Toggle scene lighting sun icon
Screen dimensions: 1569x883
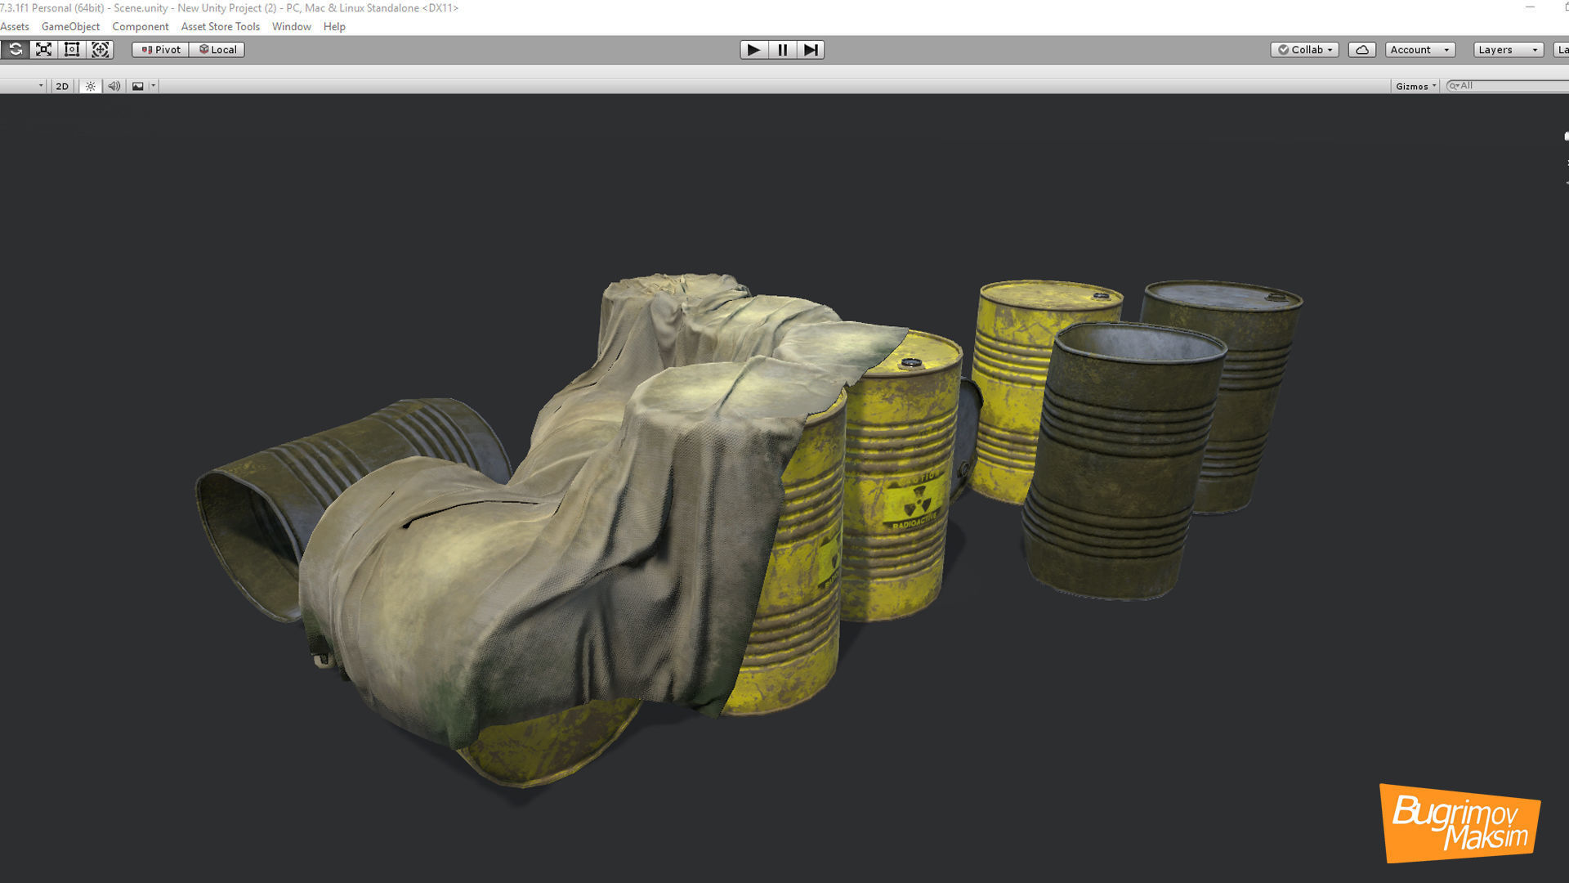[91, 86]
